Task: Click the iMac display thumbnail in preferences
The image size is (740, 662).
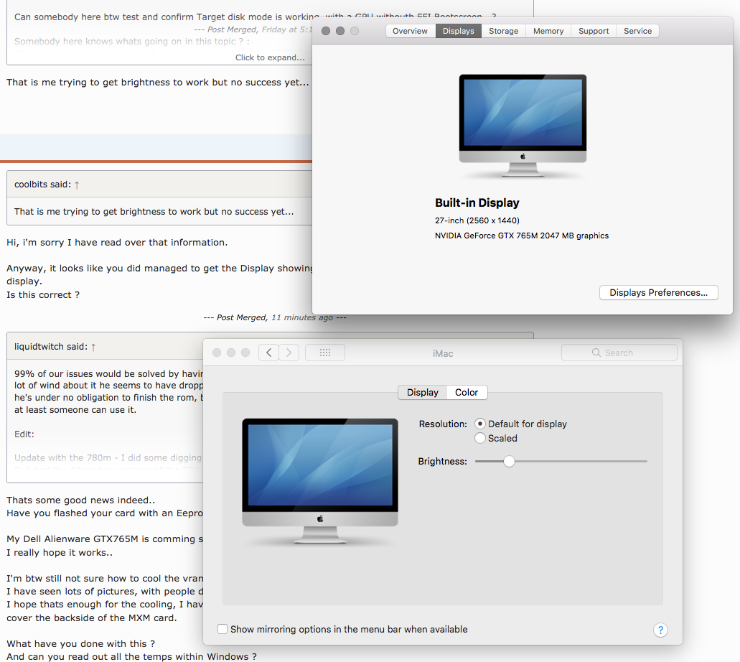Action: [x=320, y=481]
